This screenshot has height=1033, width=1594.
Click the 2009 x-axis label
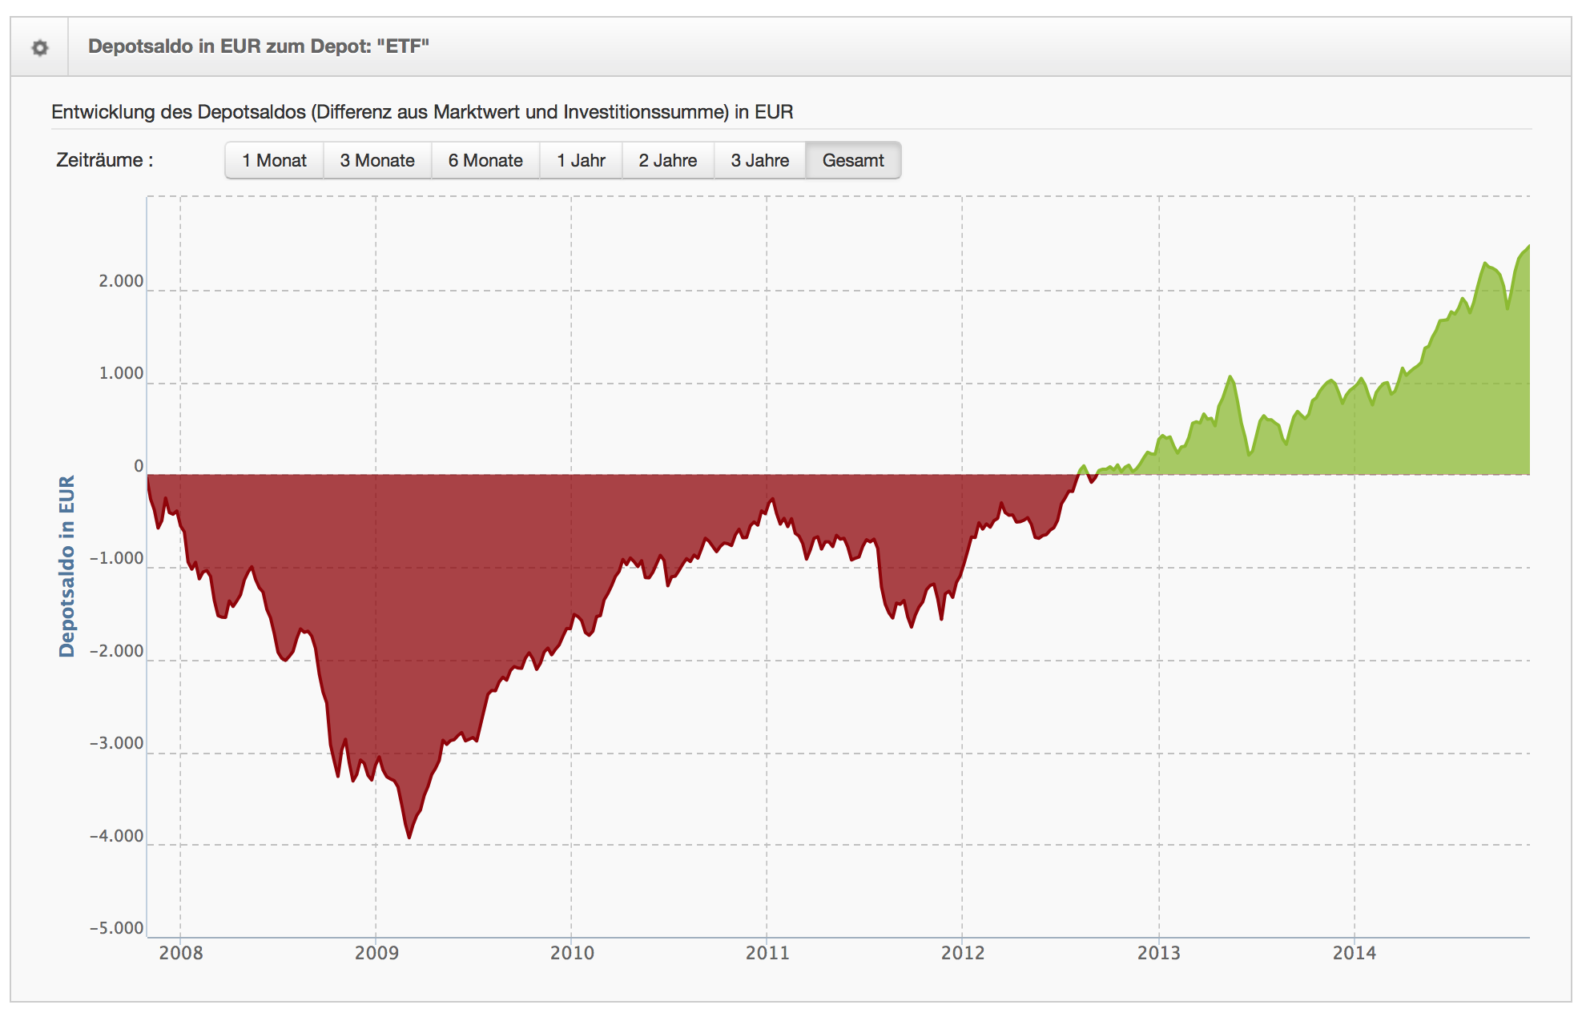(376, 953)
